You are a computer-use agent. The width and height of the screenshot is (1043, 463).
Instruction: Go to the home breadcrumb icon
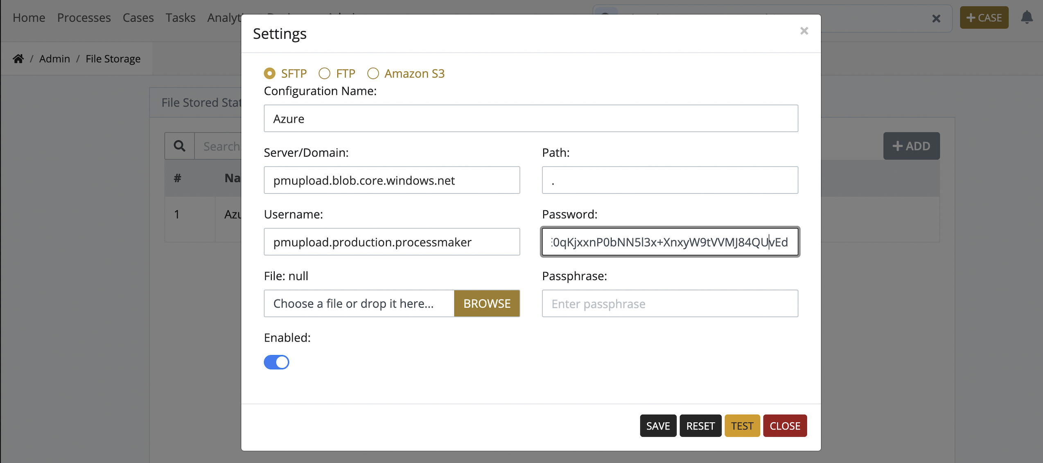tap(18, 58)
